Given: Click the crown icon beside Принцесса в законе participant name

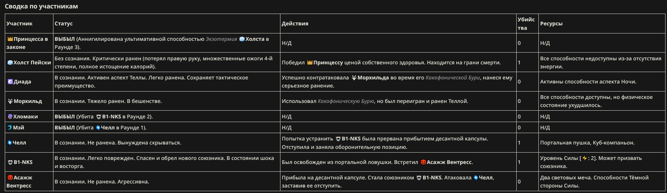Looking at the screenshot, I should tap(10, 39).
